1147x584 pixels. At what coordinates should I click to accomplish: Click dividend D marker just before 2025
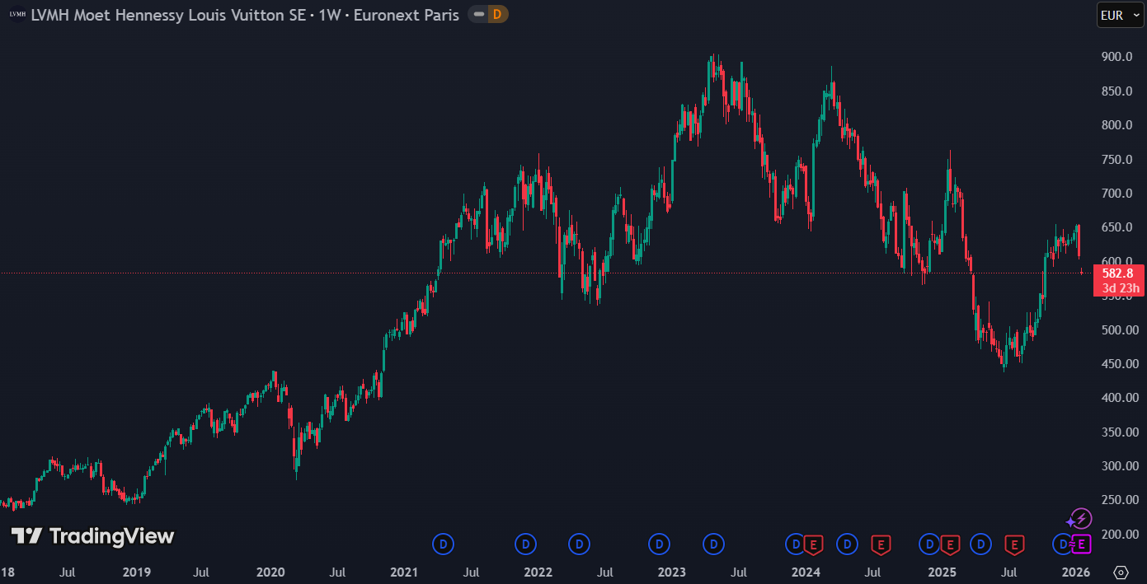[929, 544]
